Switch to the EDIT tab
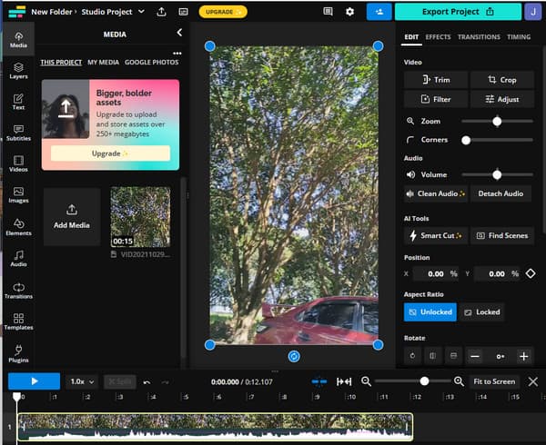546x445 pixels. point(411,37)
